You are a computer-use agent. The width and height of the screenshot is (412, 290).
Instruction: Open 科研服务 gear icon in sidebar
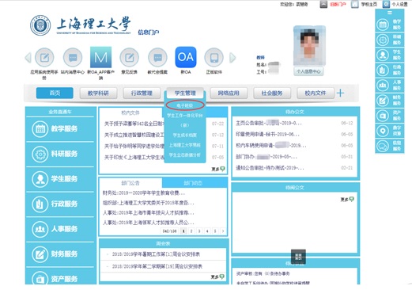[x=40, y=154]
